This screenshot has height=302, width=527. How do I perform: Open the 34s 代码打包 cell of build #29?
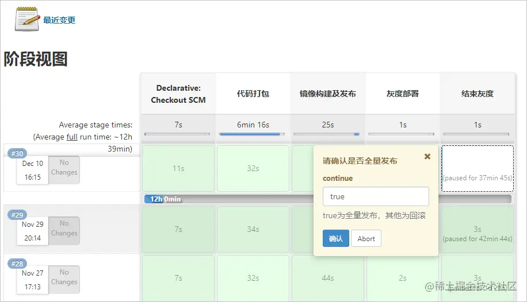[x=253, y=229]
